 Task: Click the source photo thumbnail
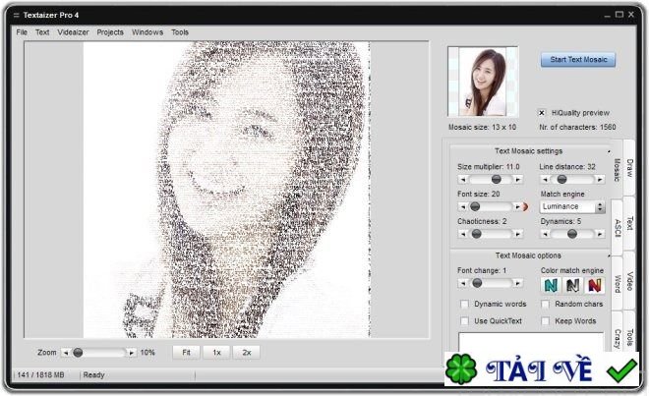(483, 82)
